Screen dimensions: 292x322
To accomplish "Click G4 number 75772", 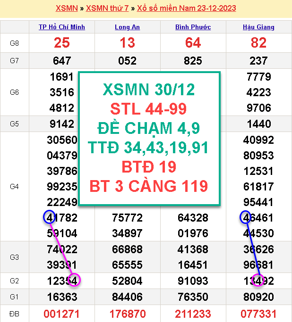I will pos(128,218).
